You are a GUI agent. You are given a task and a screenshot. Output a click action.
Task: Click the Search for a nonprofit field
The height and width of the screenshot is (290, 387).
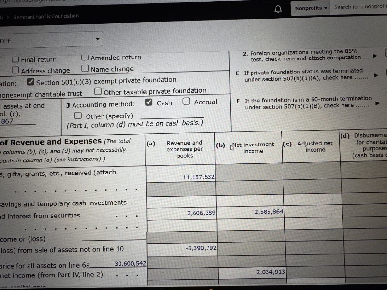(x=358, y=7)
